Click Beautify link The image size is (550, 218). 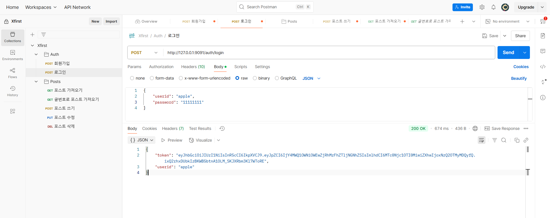point(519,78)
